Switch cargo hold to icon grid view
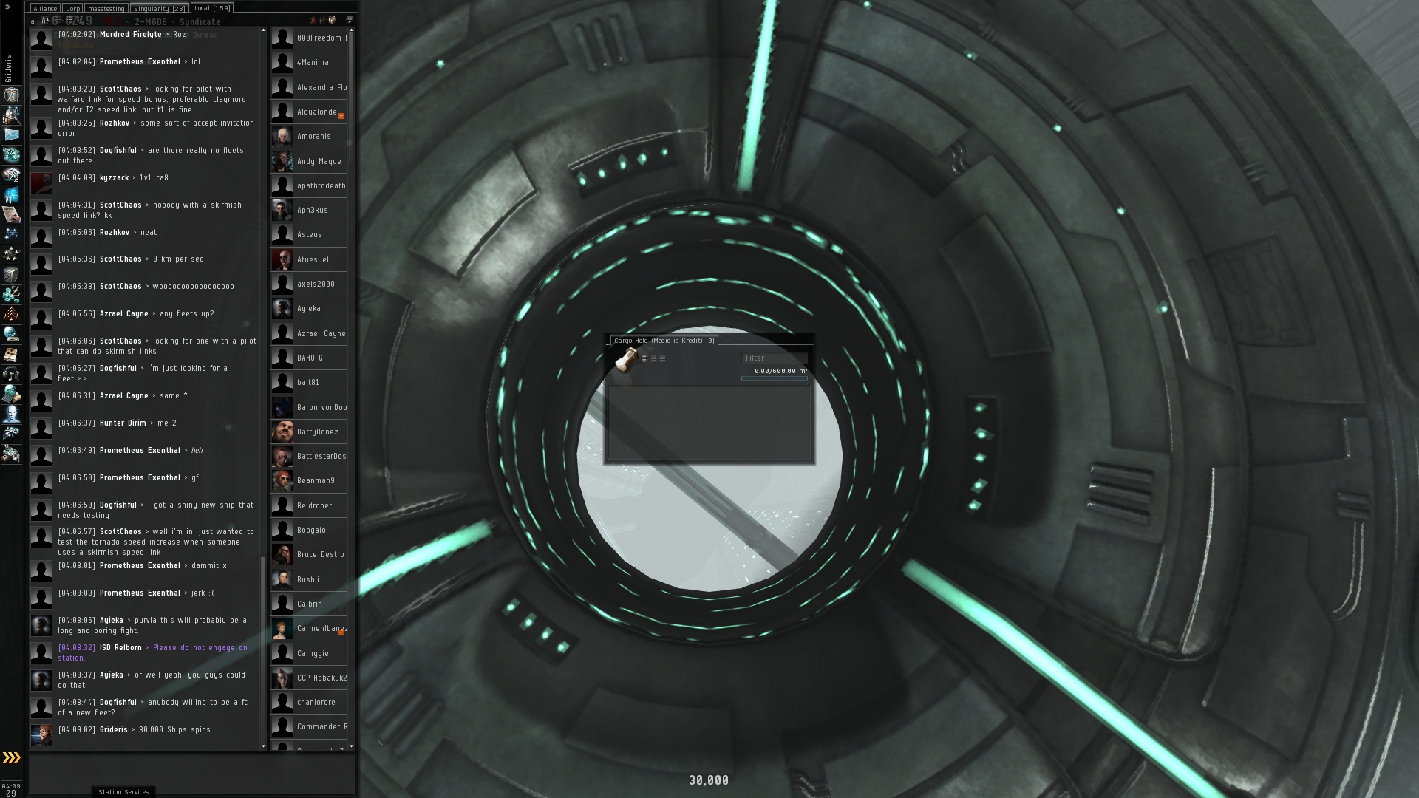The image size is (1419, 798). (644, 358)
